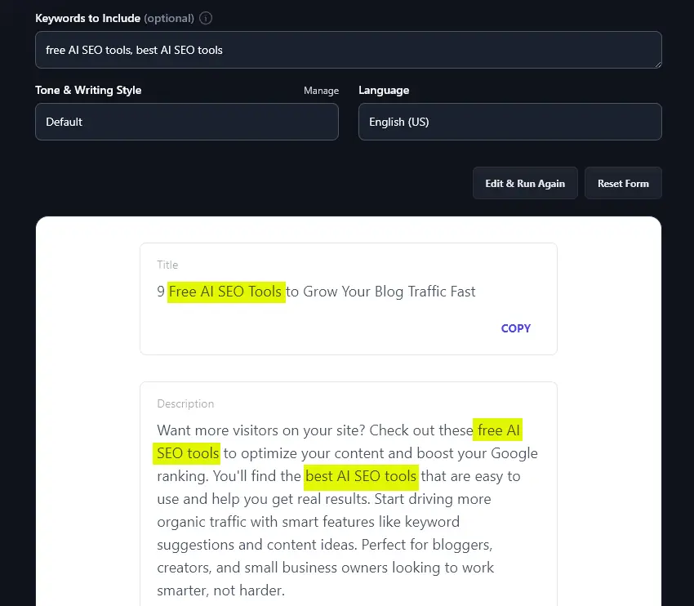This screenshot has height=606, width=694.
Task: Click Reset Form to clear inputs
Action: (x=623, y=183)
